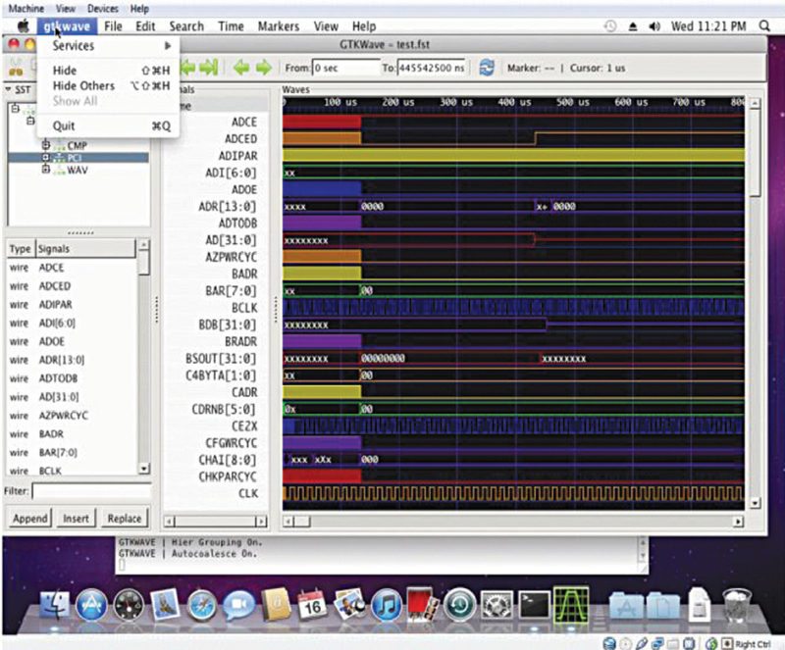Viewport: 785px width, 650px height.
Task: Expand the CMP tree node
Action: click(46, 145)
